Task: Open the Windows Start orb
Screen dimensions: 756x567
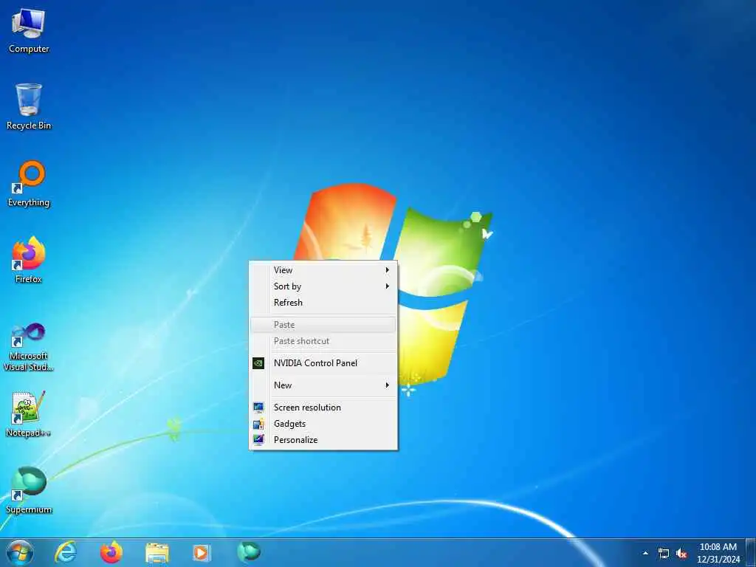Action: (x=20, y=553)
